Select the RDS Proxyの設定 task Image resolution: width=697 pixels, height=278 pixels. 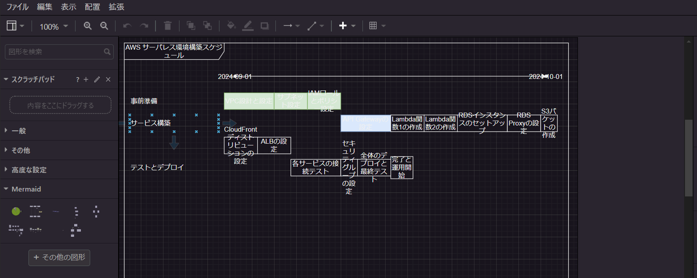524,123
